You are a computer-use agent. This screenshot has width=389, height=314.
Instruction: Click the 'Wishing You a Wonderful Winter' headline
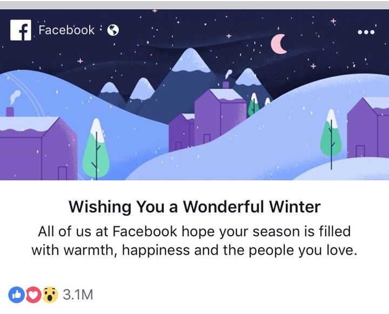[194, 207]
